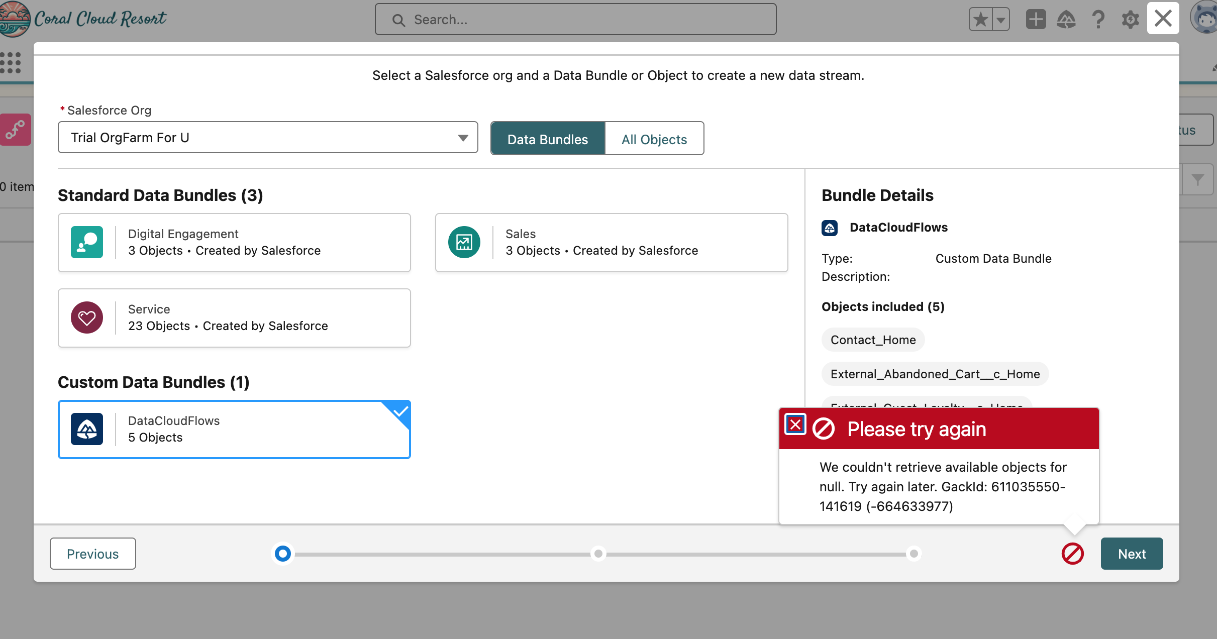Viewport: 1217px width, 639px height.
Task: Open Setup gear icon
Action: tap(1130, 20)
